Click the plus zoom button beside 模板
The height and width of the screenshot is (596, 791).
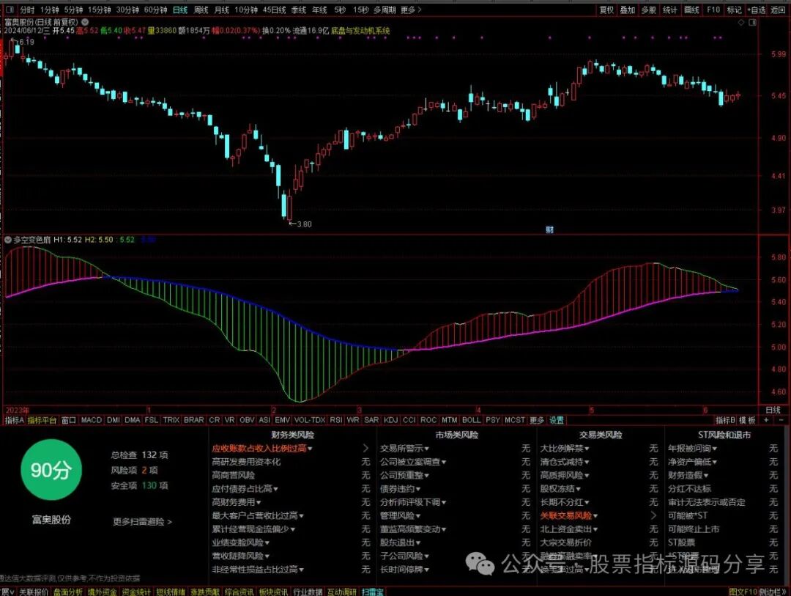[766, 420]
